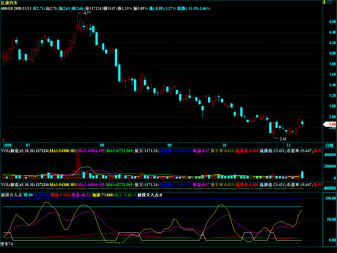337x253 pixels.
Task: Click change value 涨(-0.09)-3.27%
Action: click(163, 9)
